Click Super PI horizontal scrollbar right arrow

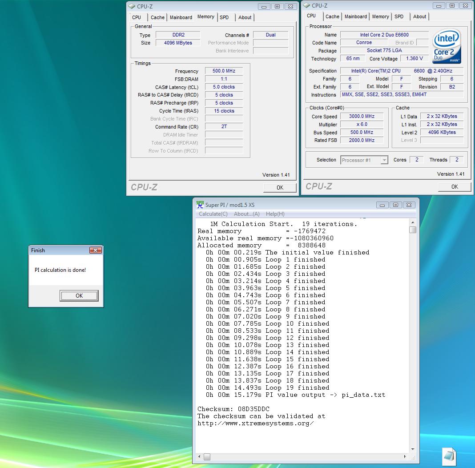pos(405,456)
